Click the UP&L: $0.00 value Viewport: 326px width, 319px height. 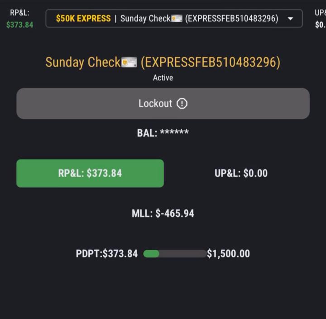pyautogui.click(x=241, y=173)
